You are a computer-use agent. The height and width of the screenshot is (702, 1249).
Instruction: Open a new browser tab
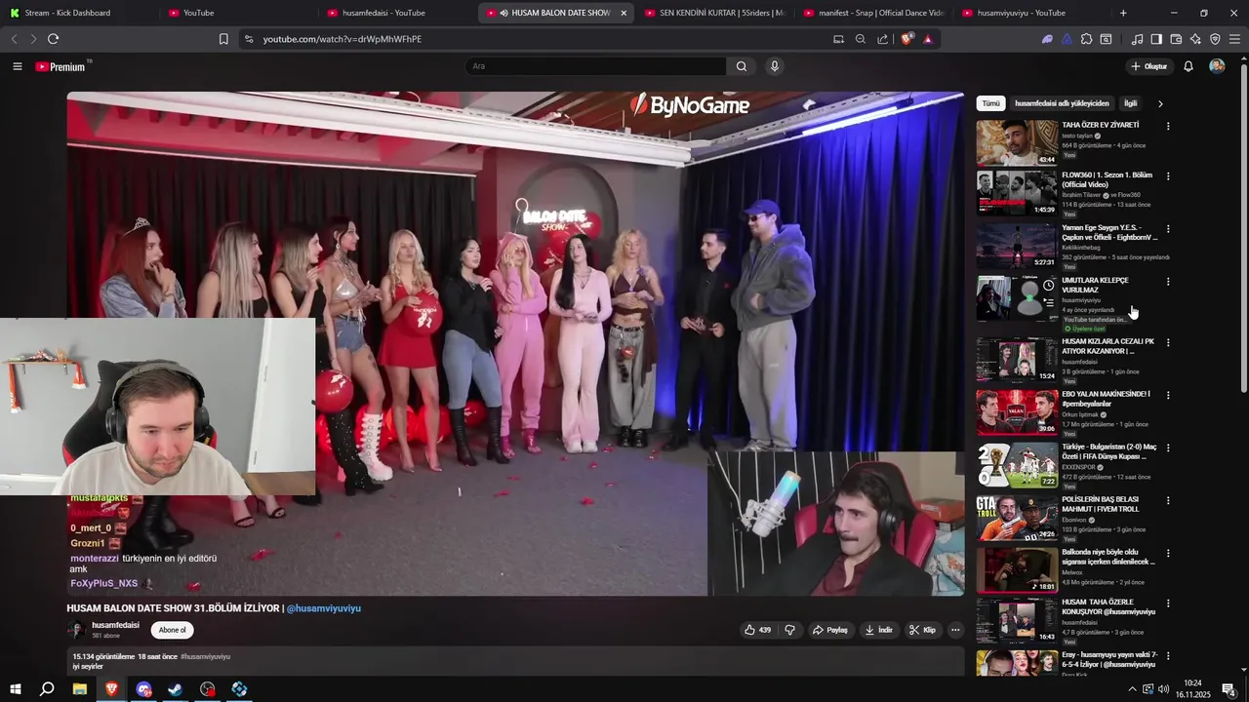pos(1123,13)
